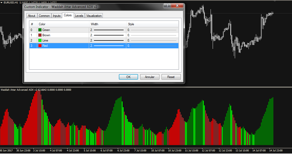292x154 pixels.
Task: Pick the Red color swatch in row 3
Action: pos(40,46)
